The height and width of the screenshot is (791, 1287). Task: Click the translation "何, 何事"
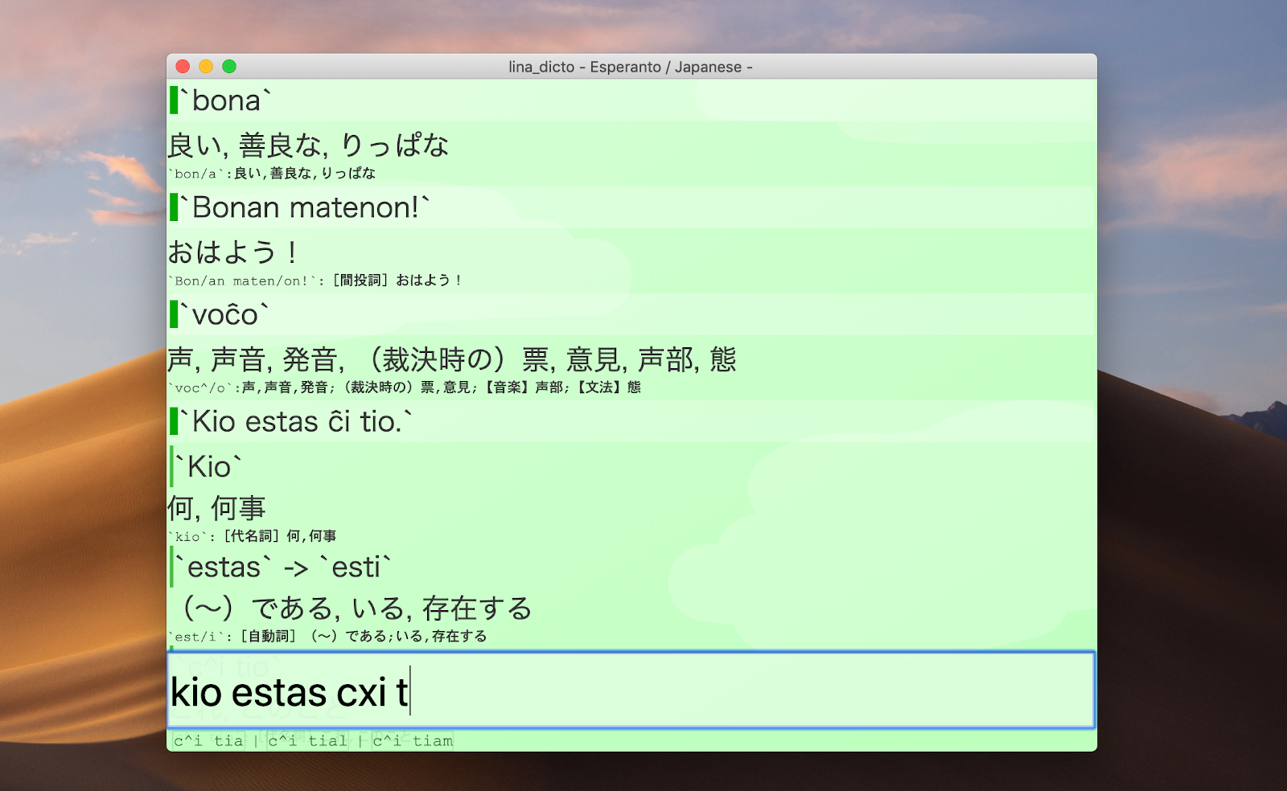[216, 508]
